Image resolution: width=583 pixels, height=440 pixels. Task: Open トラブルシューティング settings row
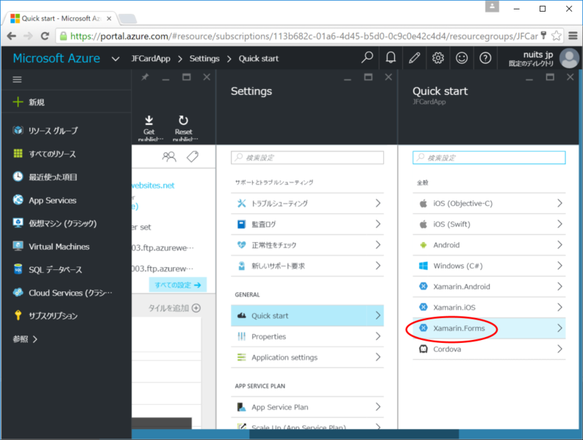point(308,204)
